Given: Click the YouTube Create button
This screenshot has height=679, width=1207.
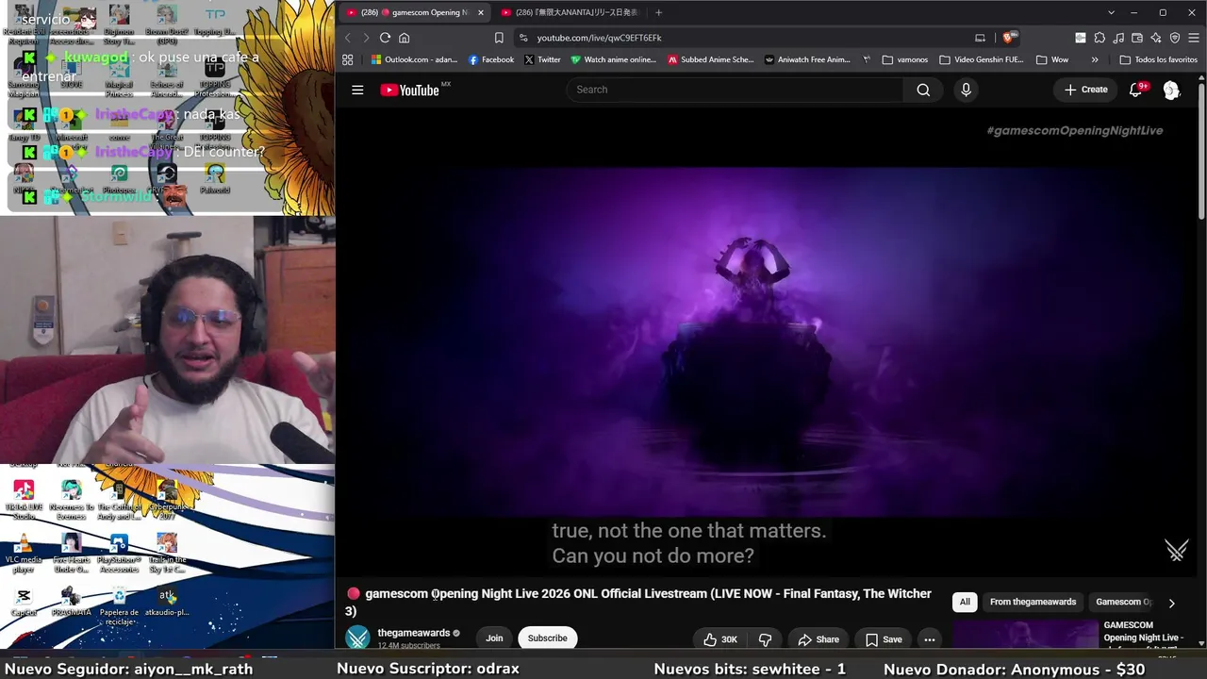Looking at the screenshot, I should click(1086, 90).
